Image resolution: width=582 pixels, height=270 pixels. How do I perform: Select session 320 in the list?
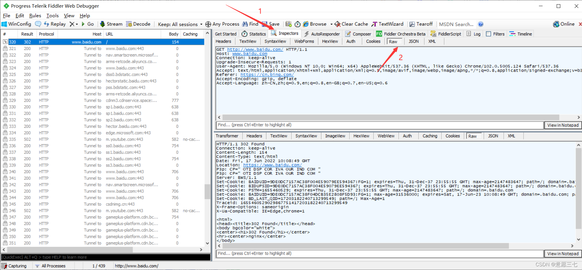pos(103,42)
